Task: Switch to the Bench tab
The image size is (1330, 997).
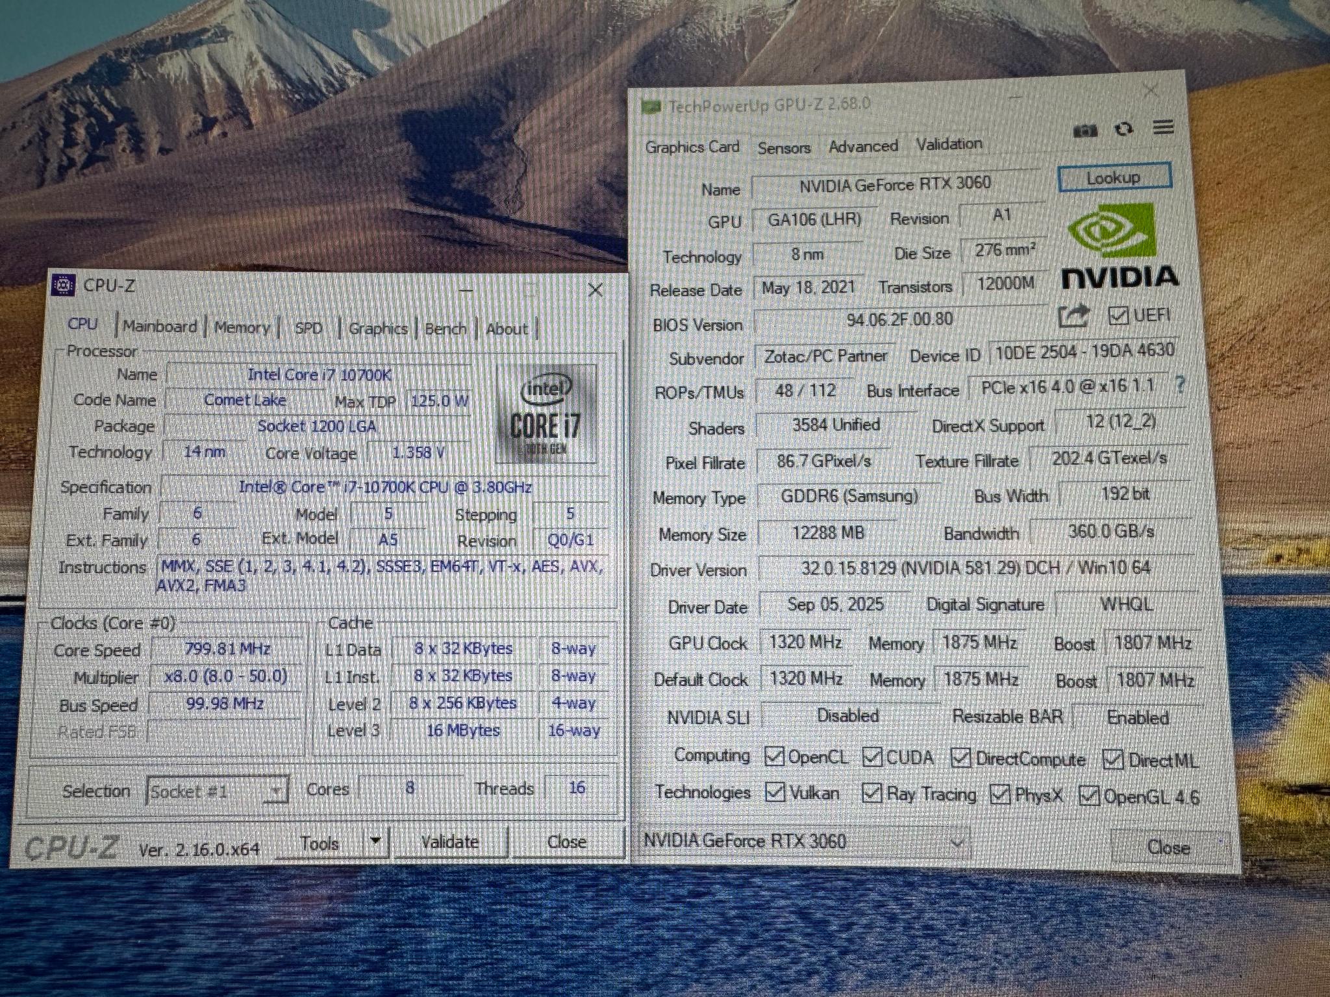Action: click(445, 329)
